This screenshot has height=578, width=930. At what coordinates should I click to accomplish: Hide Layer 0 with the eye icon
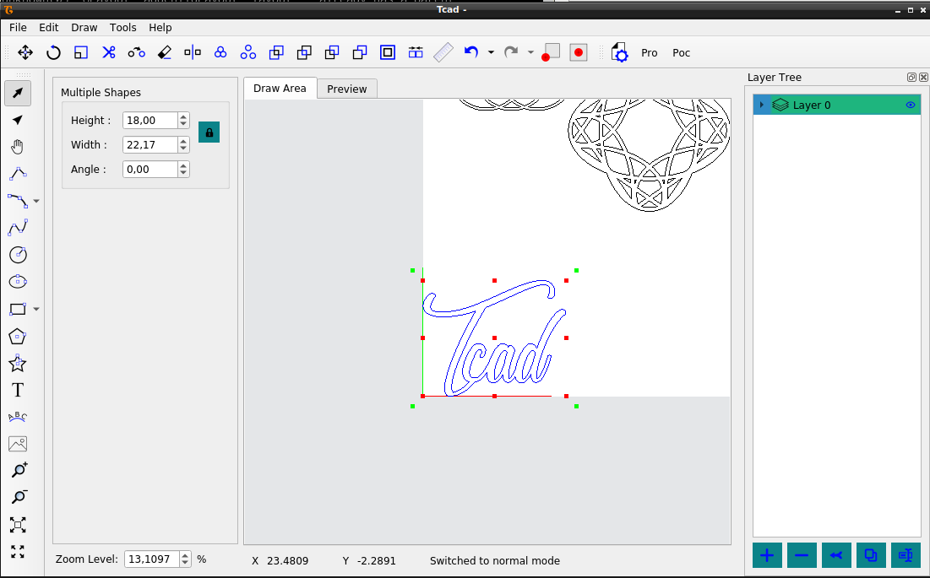[911, 105]
